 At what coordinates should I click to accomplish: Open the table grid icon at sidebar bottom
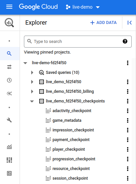point(9,173)
